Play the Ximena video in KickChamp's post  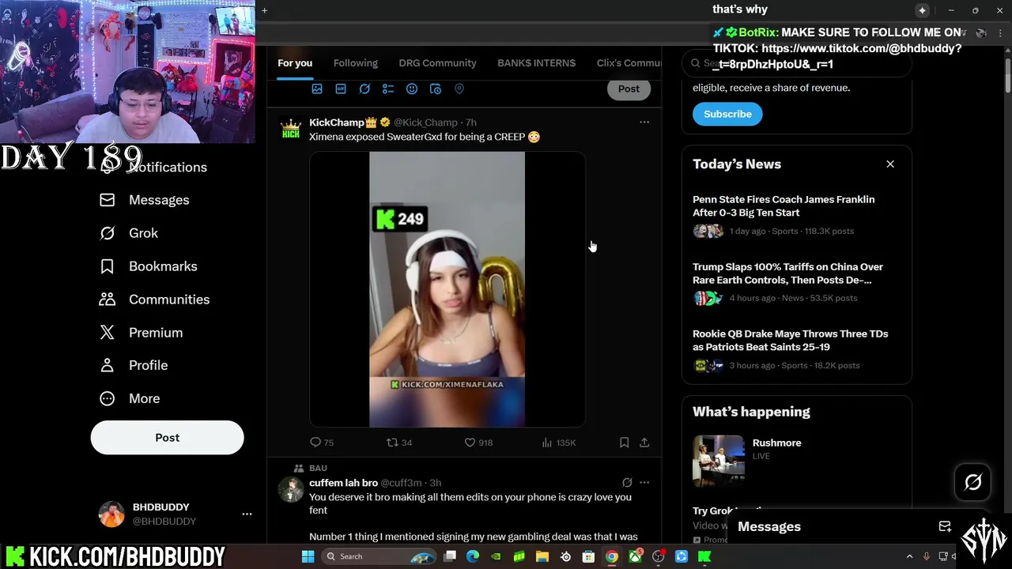[x=447, y=289]
